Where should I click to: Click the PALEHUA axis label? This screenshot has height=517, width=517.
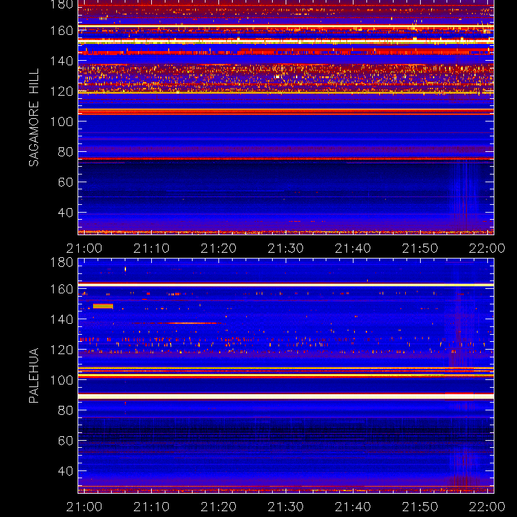pos(34,375)
